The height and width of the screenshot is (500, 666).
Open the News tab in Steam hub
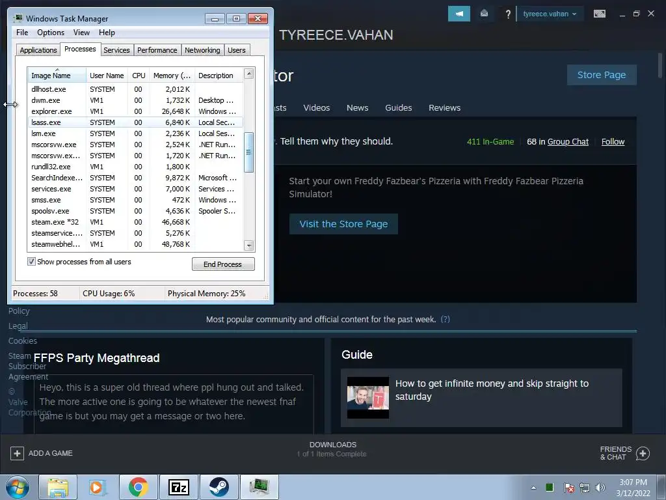(x=357, y=107)
